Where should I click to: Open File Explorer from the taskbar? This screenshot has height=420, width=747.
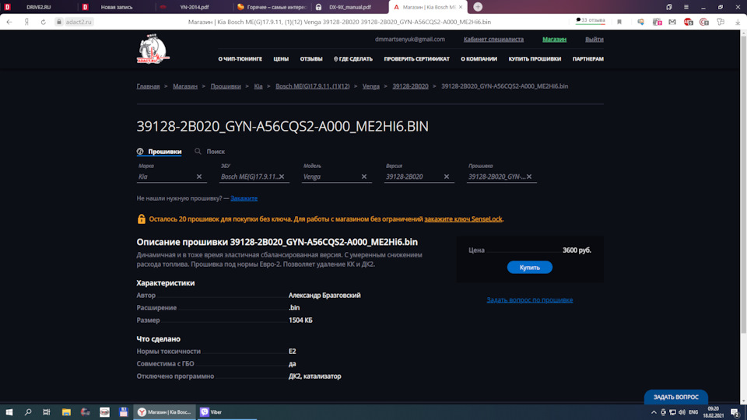pyautogui.click(x=66, y=412)
